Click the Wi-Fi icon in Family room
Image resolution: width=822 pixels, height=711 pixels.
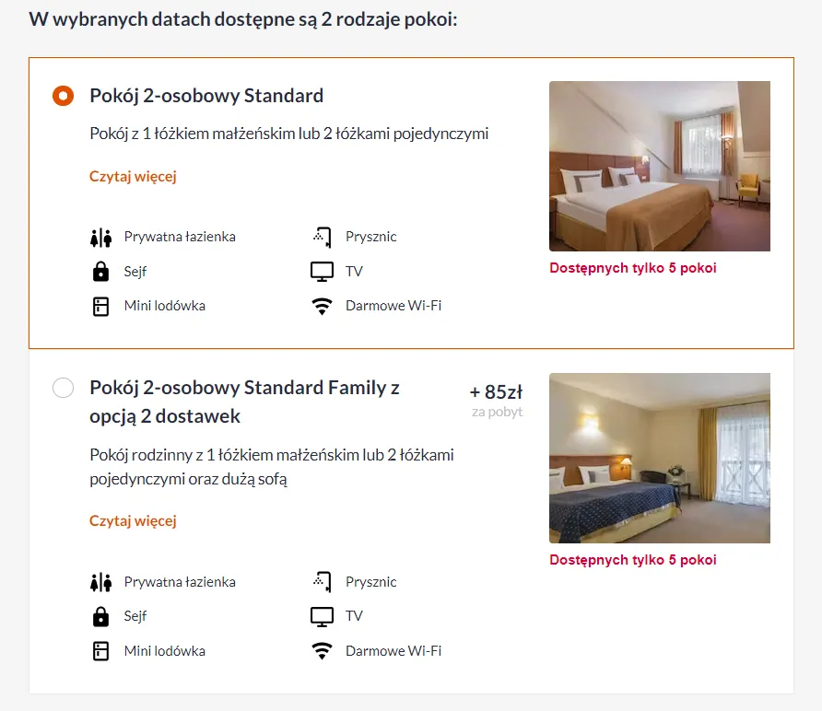(321, 651)
